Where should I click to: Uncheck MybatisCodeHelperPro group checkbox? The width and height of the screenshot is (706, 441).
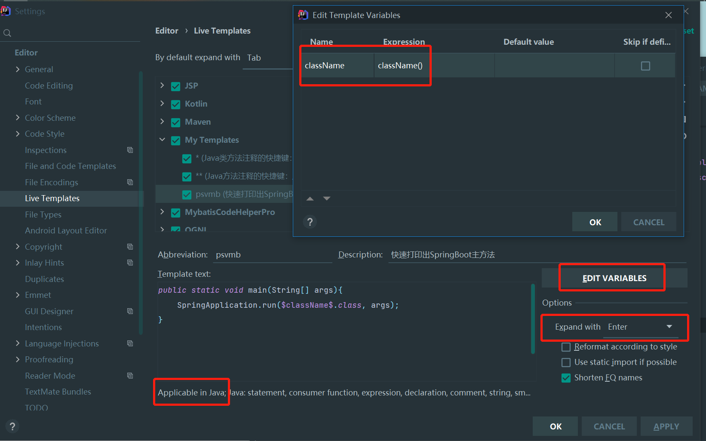175,213
